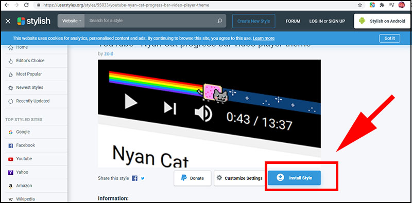Click the browser forward arrow
412x203 pixels.
(x=16, y=5)
